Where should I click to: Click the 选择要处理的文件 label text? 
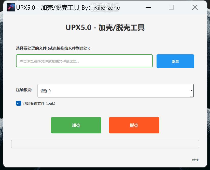click(x=53, y=48)
